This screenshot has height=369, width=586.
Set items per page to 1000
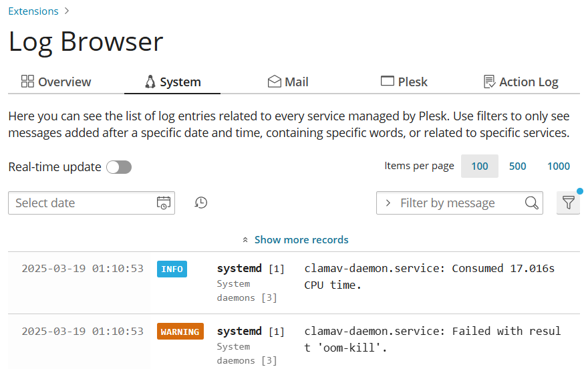559,166
